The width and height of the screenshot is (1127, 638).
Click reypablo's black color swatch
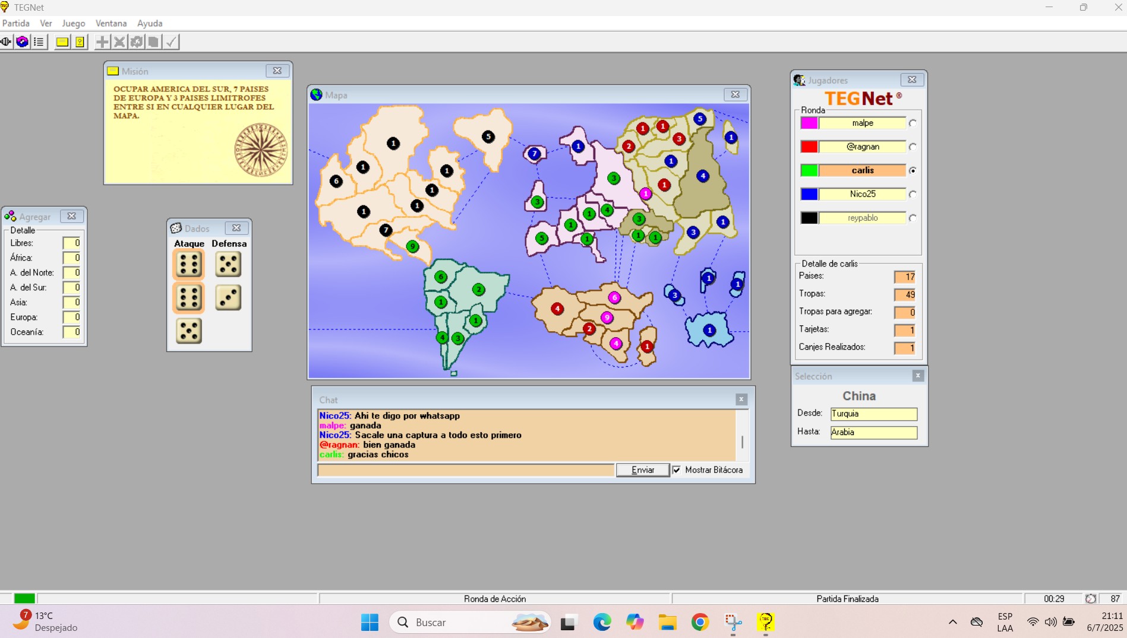pos(809,218)
